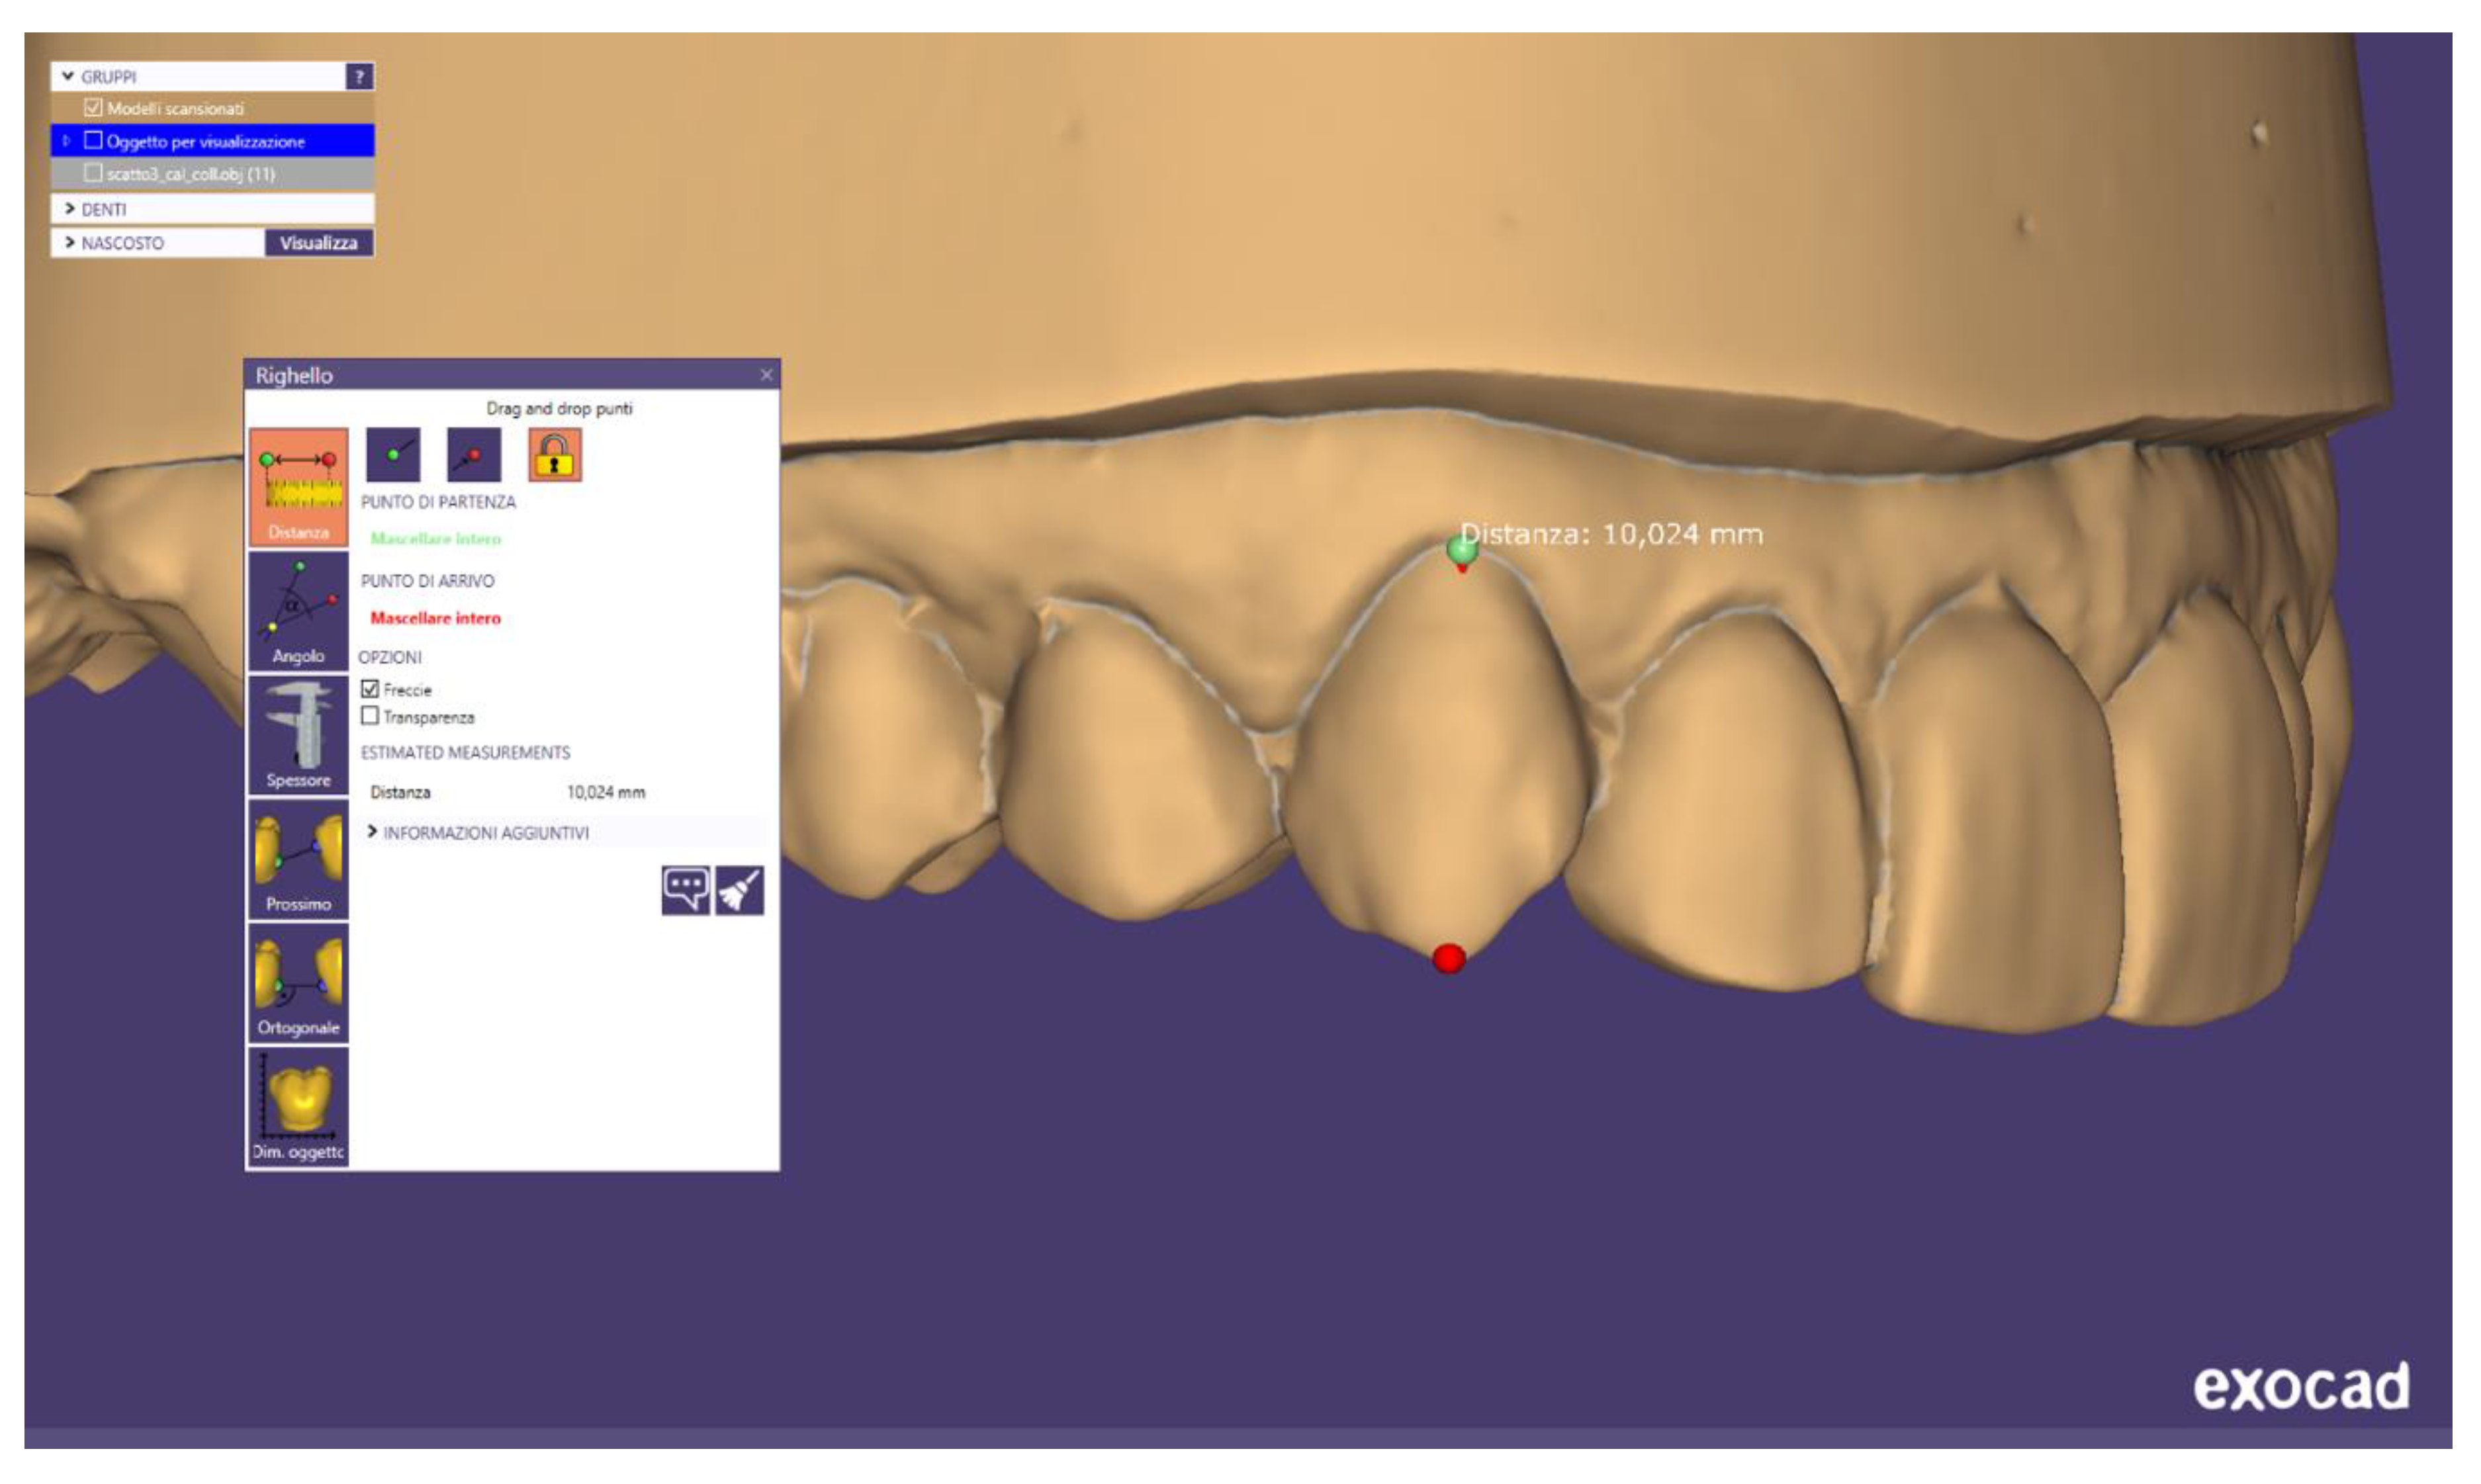Toggle the orange padlock lock icon
The image size is (2481, 1484).
pyautogui.click(x=555, y=455)
